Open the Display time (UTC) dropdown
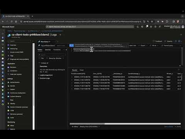 [x=90, y=127]
